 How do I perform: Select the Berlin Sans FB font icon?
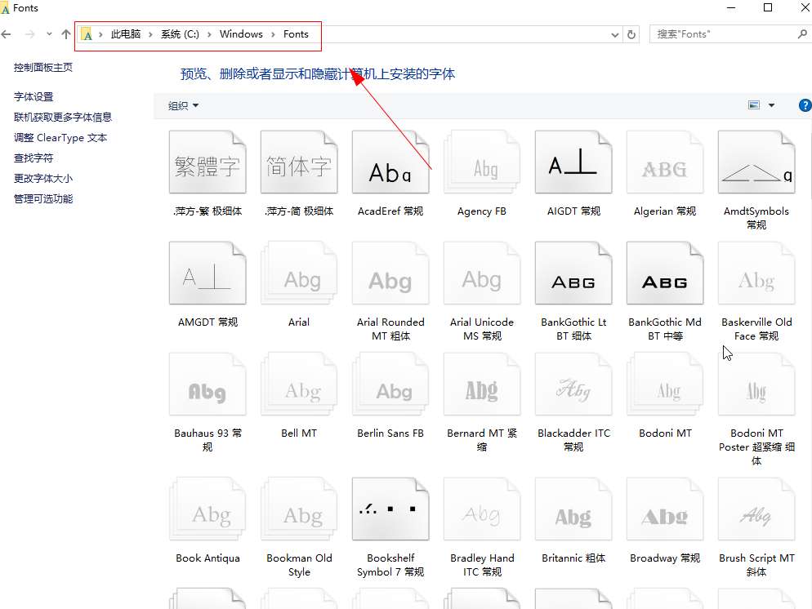pyautogui.click(x=390, y=385)
